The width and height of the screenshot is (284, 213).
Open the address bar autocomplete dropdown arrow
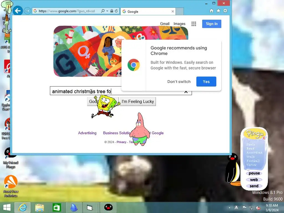tap(107, 11)
